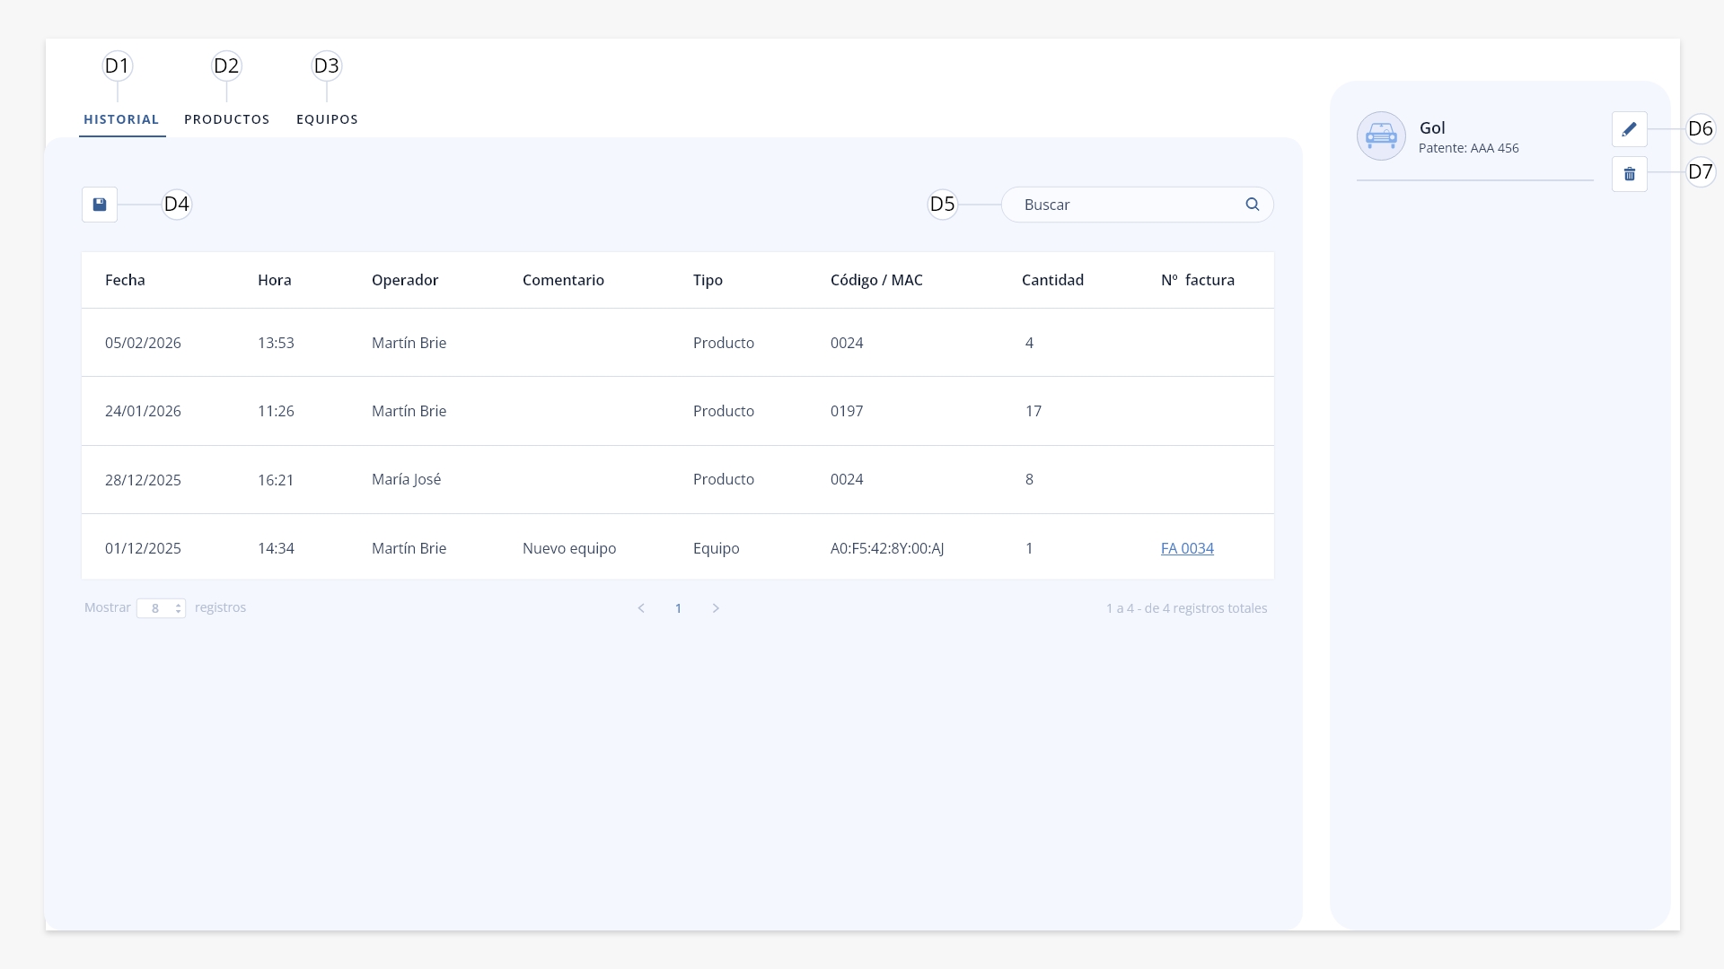Click the code 0197
1724x969 pixels.
tap(847, 411)
